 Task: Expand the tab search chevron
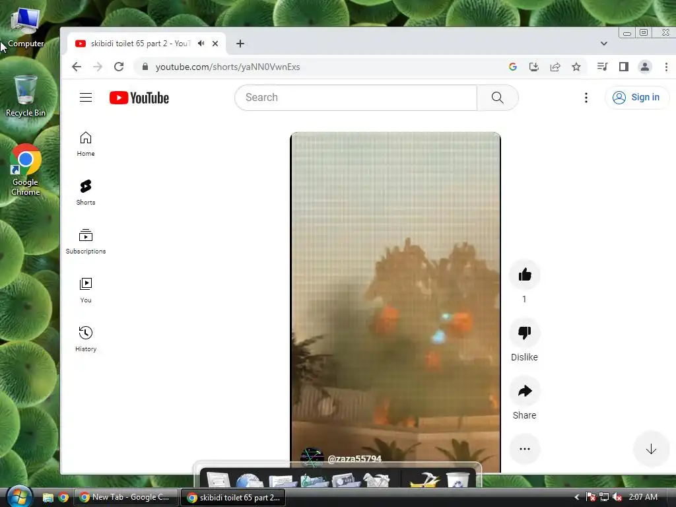click(x=604, y=44)
